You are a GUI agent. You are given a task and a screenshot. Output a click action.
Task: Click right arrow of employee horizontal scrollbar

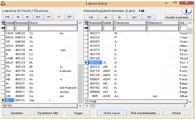tap(185, 106)
